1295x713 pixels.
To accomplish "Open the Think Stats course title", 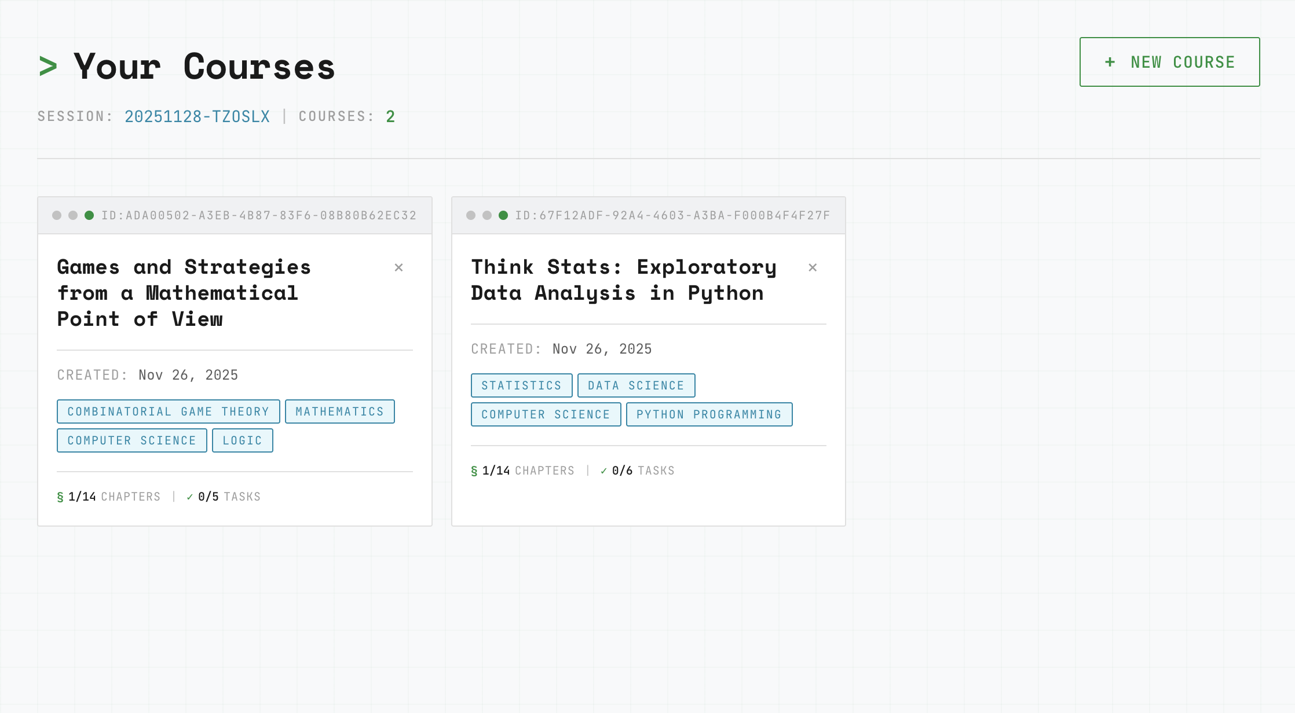I will coord(624,280).
